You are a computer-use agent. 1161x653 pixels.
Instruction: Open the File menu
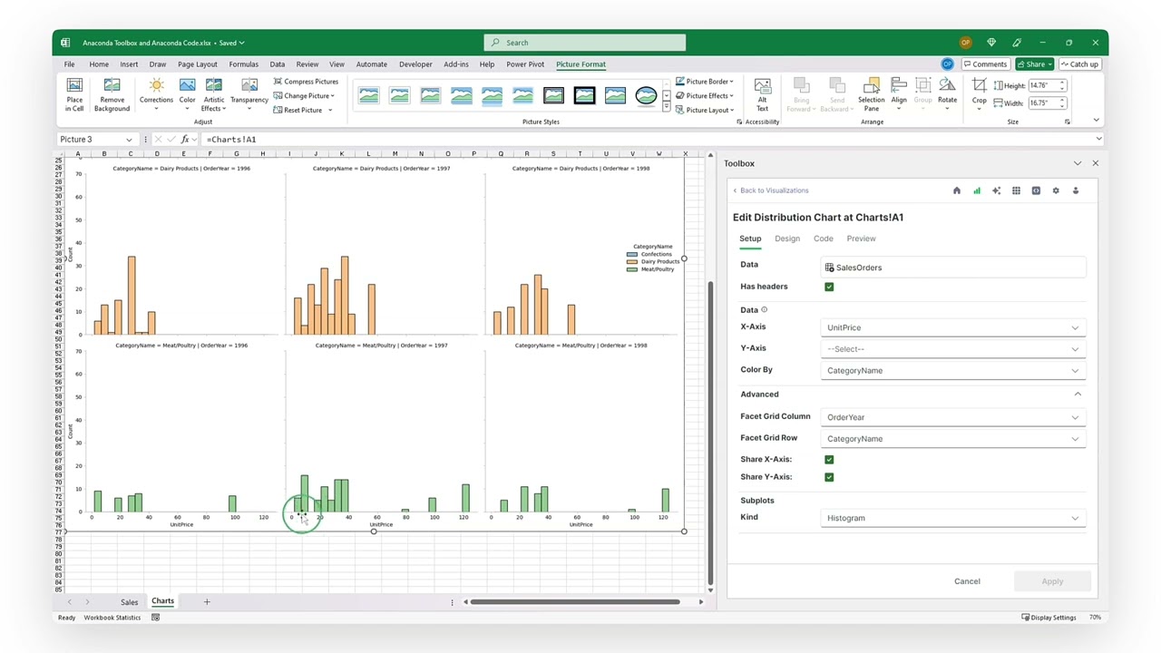tap(69, 64)
